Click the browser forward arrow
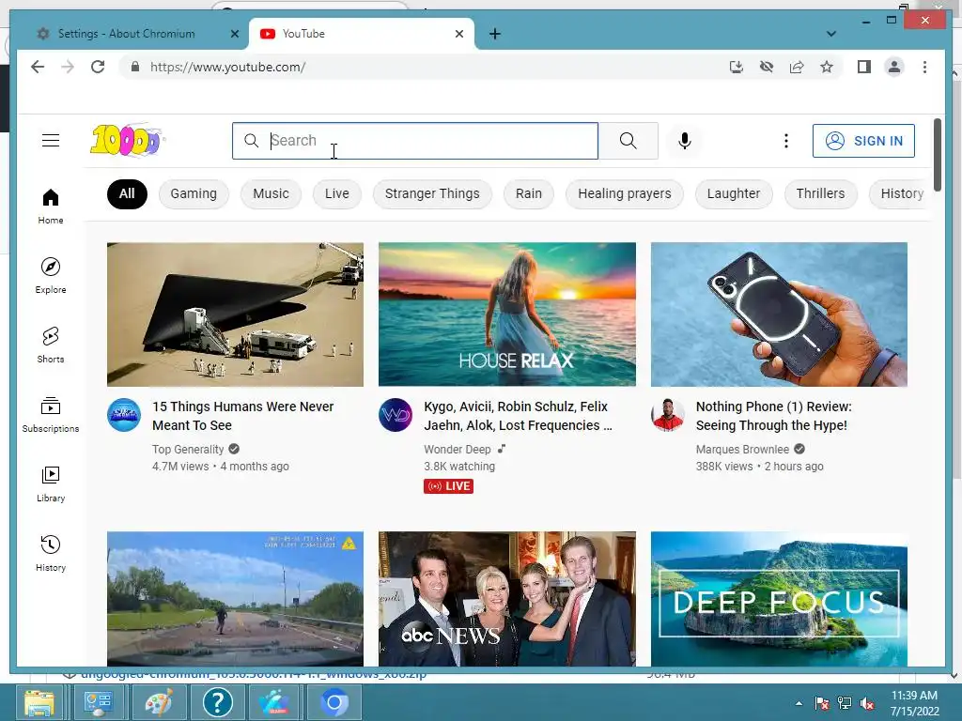Image resolution: width=962 pixels, height=721 pixels. [68, 67]
